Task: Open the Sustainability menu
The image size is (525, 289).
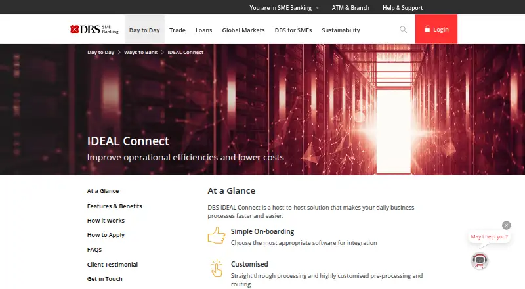Action: click(x=341, y=30)
